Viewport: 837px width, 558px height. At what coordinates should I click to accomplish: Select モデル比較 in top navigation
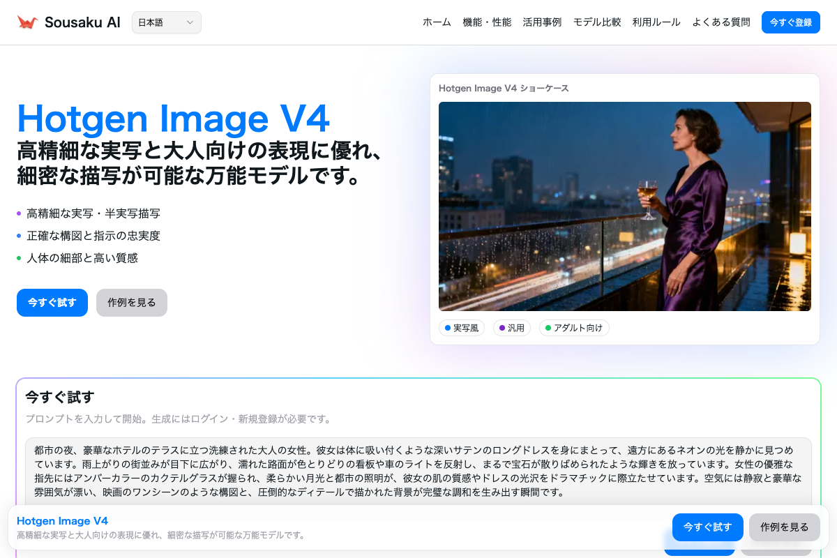(x=597, y=22)
